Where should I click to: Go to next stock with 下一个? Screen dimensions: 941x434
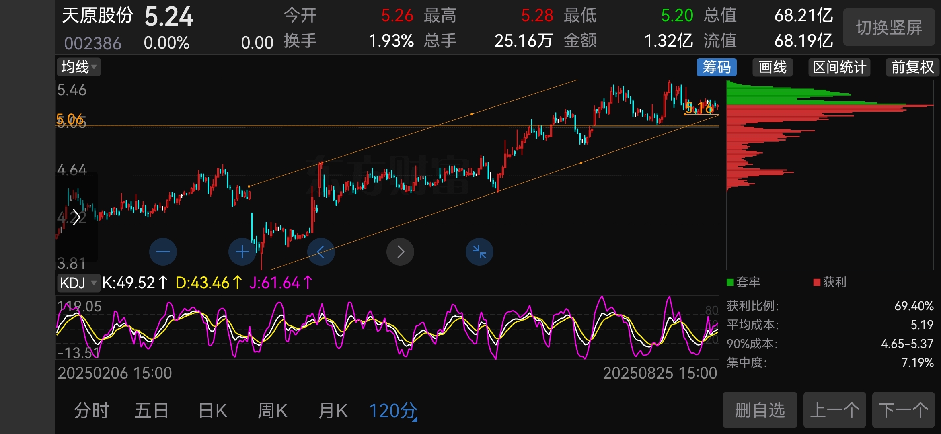tap(904, 410)
